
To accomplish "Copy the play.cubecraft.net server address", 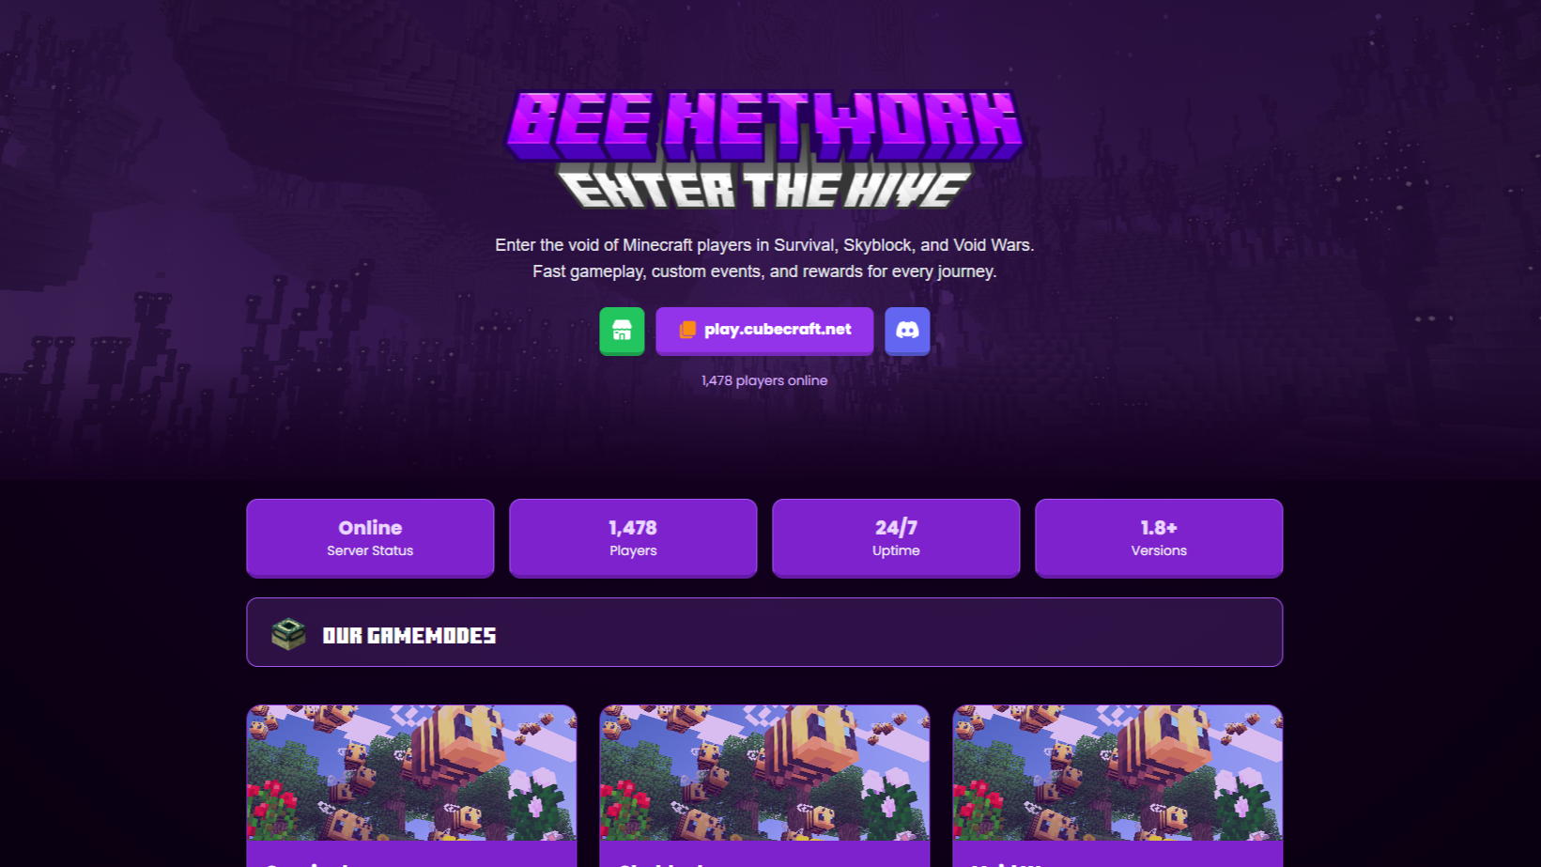I will pyautogui.click(x=764, y=331).
